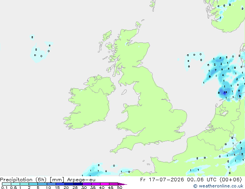Screen dimensions: 245x189
Task: Click the 'Precipitation (6h) [mm]' title text
Action: pos(32,180)
